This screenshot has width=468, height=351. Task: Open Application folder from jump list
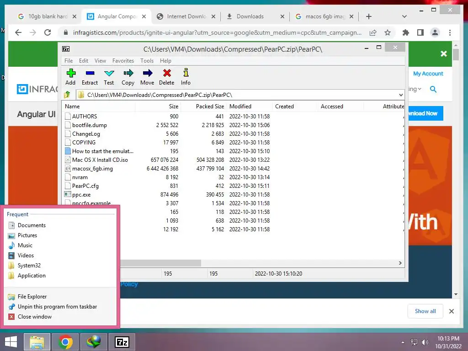point(60,276)
